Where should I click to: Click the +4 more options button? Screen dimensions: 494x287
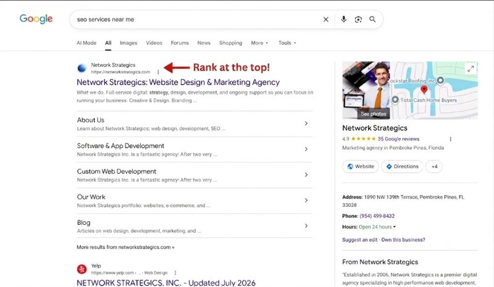coord(434,166)
